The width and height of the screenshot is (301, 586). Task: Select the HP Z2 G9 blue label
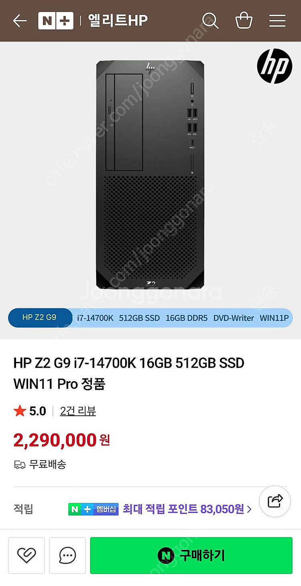click(39, 317)
